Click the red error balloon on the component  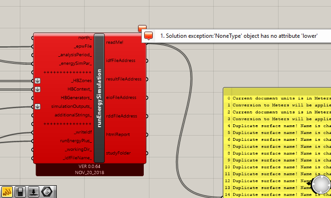click(x=142, y=28)
